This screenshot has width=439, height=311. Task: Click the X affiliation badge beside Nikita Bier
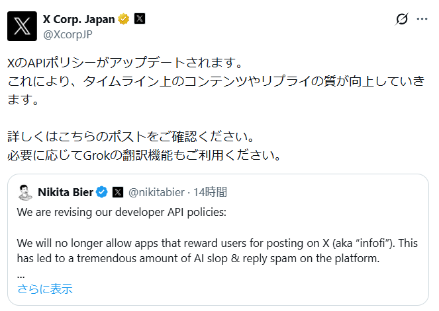(118, 192)
